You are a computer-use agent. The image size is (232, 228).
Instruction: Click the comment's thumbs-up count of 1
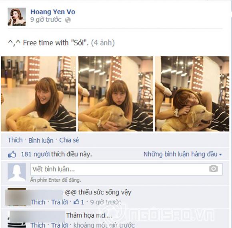tap(79, 202)
